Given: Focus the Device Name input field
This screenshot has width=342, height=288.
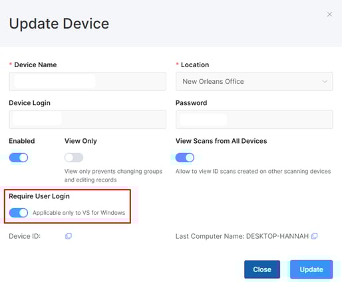Looking at the screenshot, I should point(87,81).
